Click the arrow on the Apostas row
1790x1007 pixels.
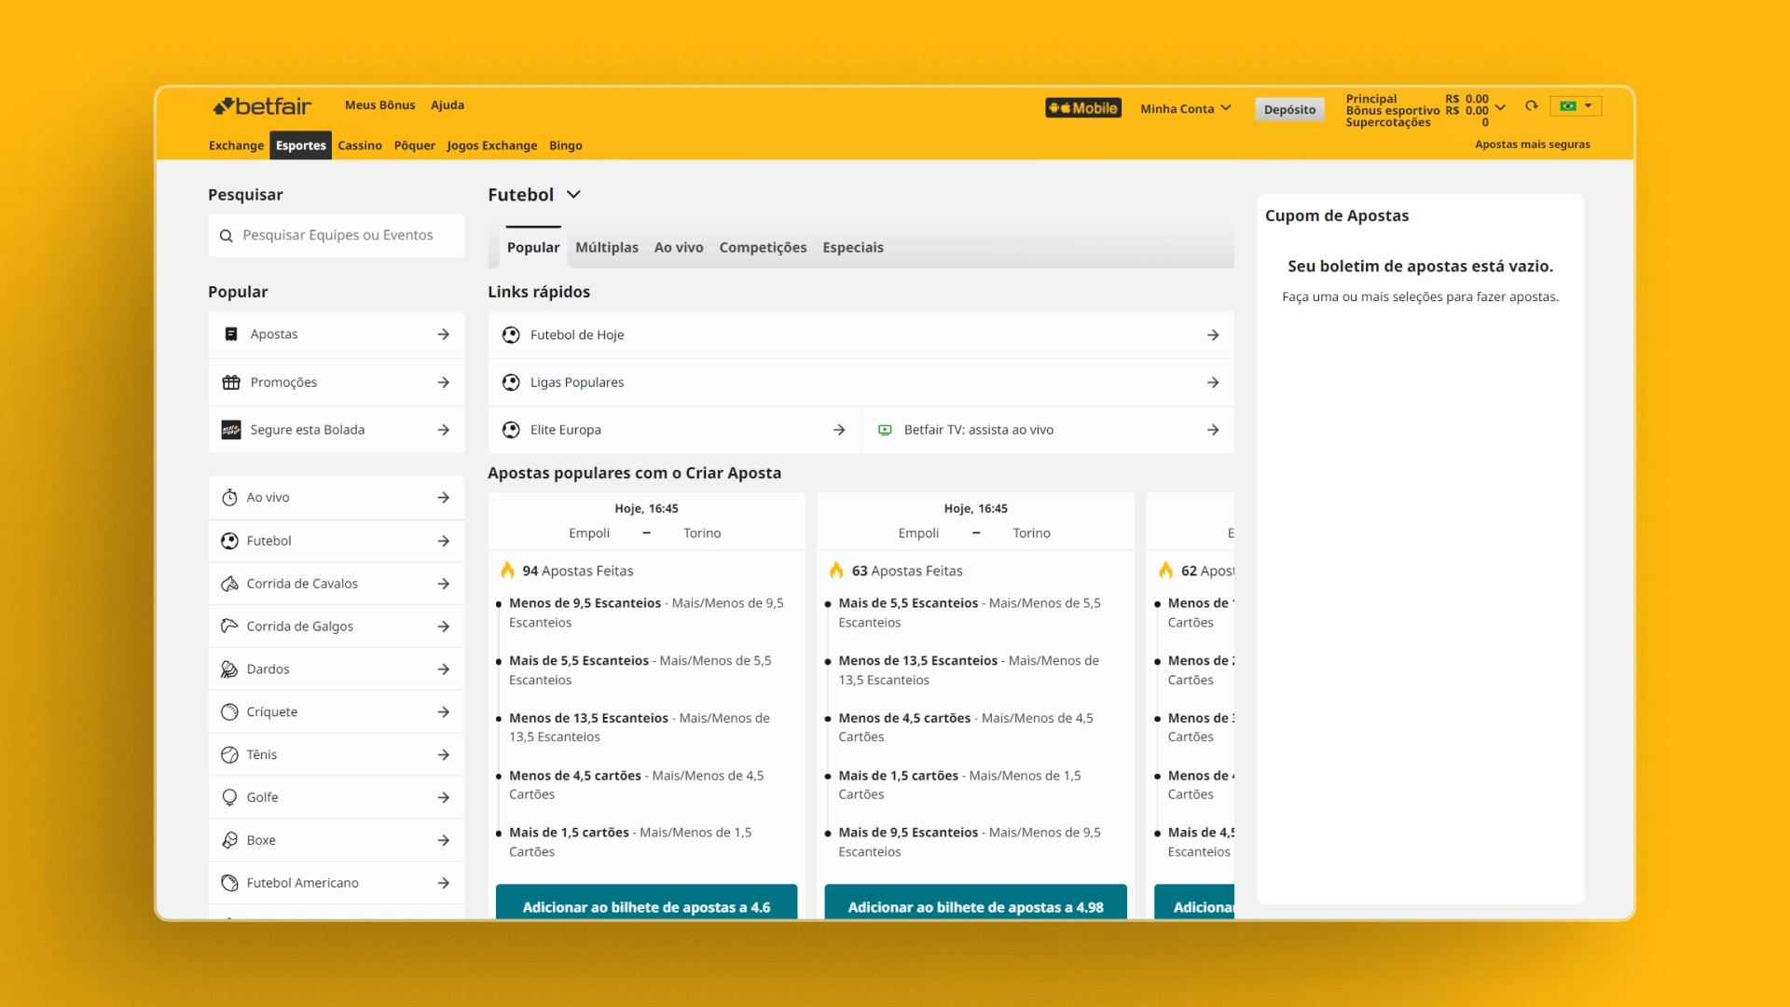coord(444,335)
